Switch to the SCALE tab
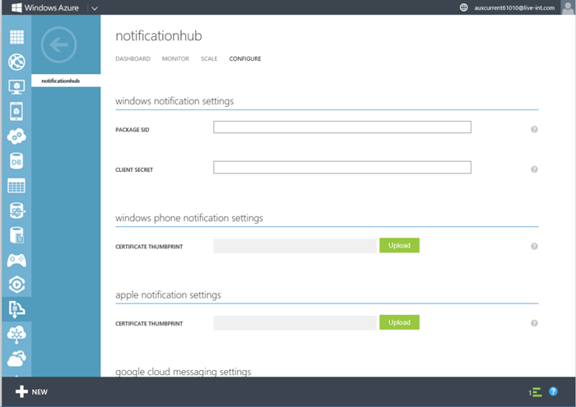The width and height of the screenshot is (576, 407). pos(209,58)
